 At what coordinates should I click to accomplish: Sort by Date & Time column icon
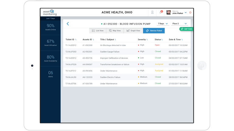pos(182,40)
